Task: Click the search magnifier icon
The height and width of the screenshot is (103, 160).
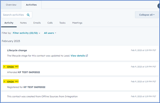Action: pyautogui.click(x=28, y=15)
